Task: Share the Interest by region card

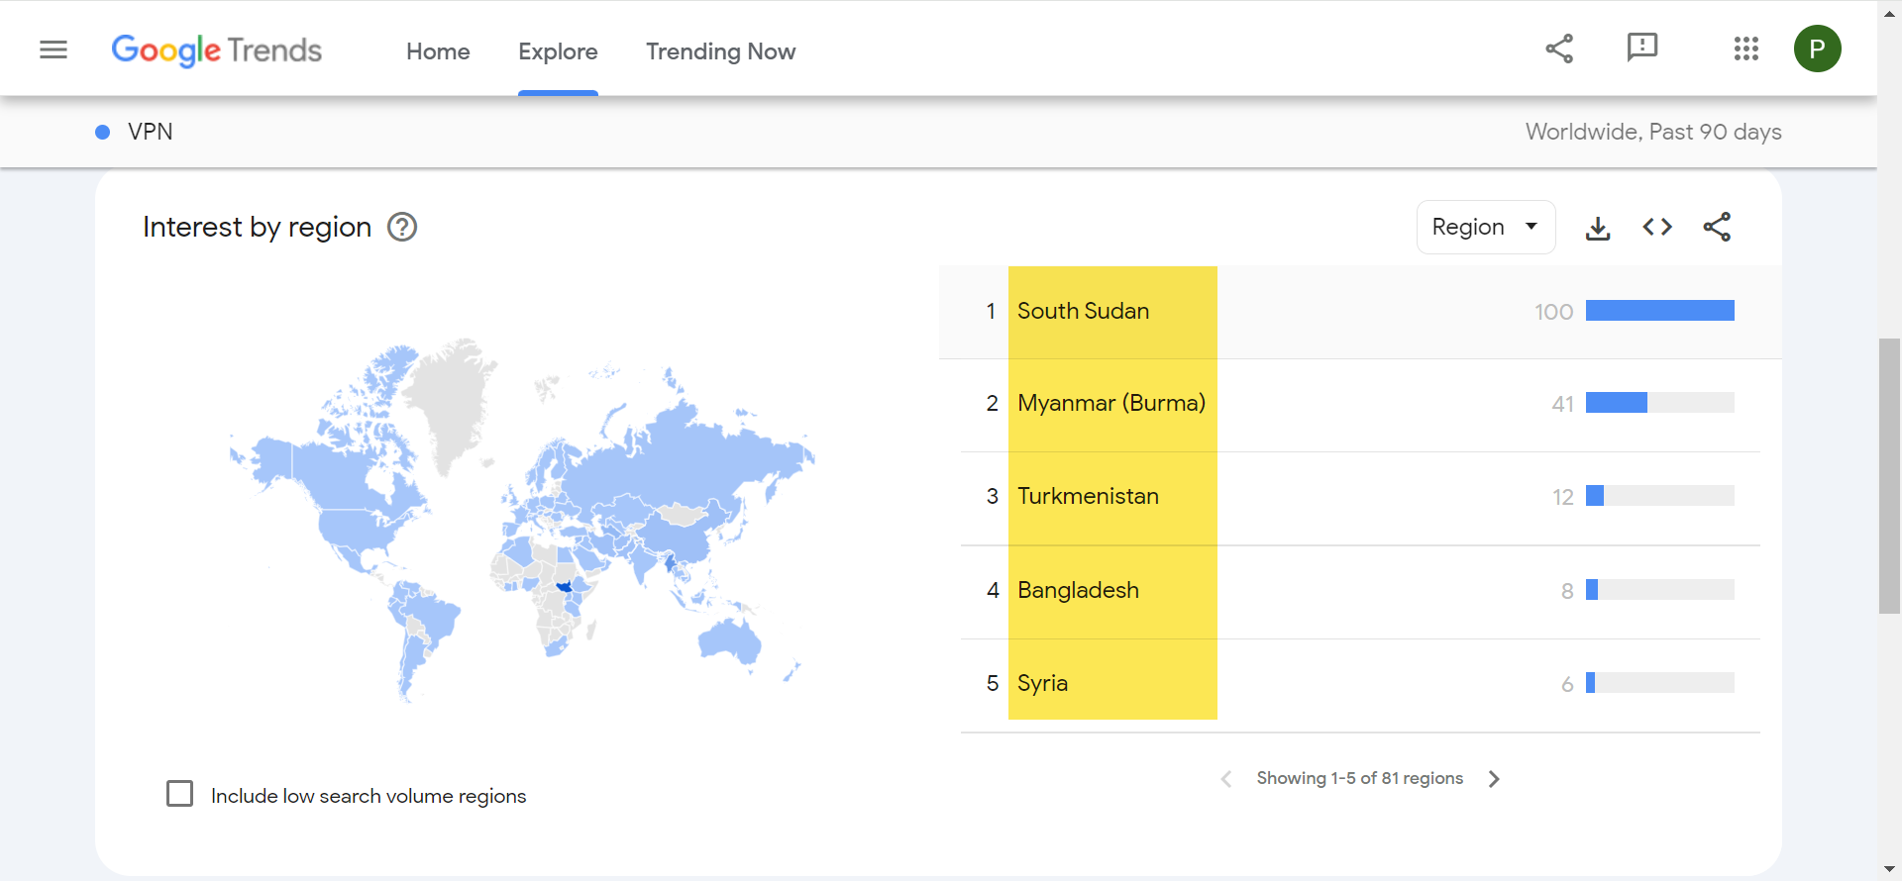Action: click(x=1717, y=227)
